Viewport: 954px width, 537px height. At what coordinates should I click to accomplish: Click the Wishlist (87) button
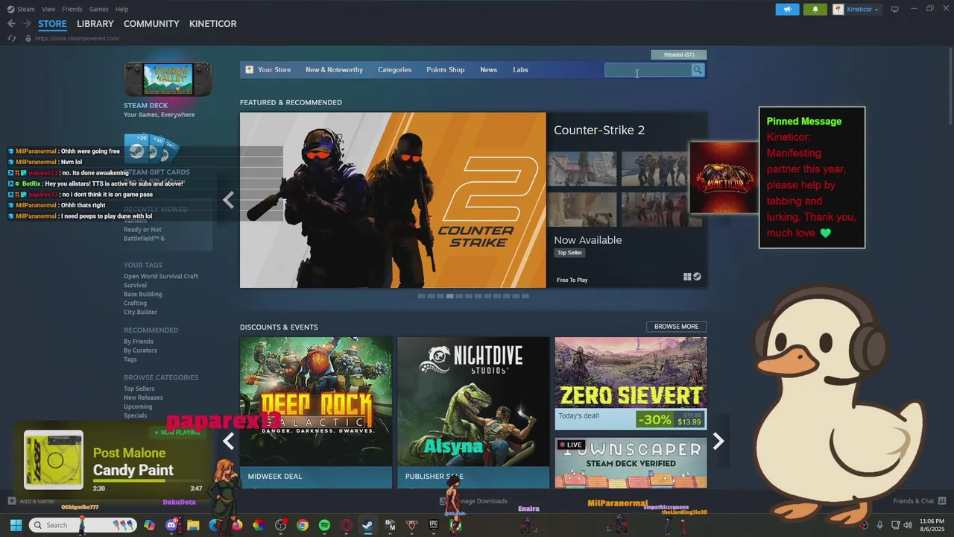pos(679,54)
